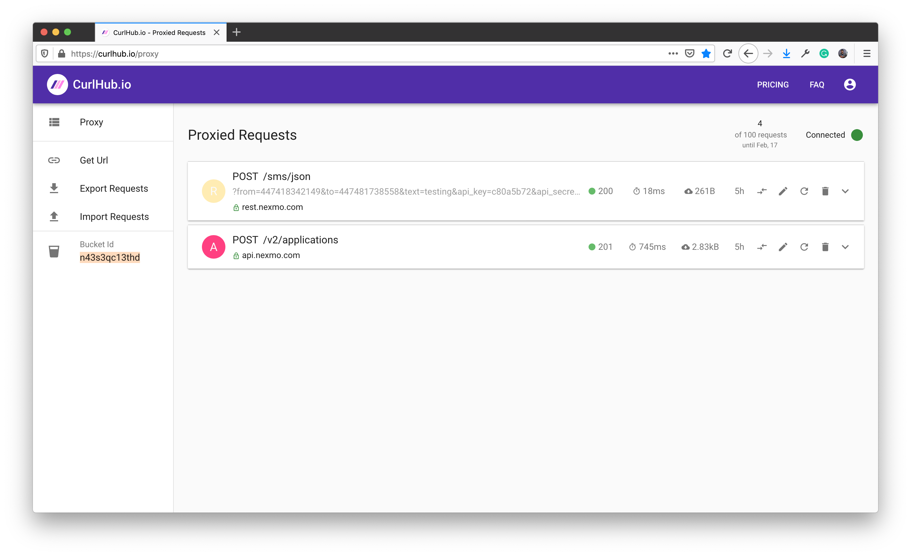The height and width of the screenshot is (556, 911).
Task: Edit the /v2/applications request with pencil icon
Action: [x=783, y=247]
